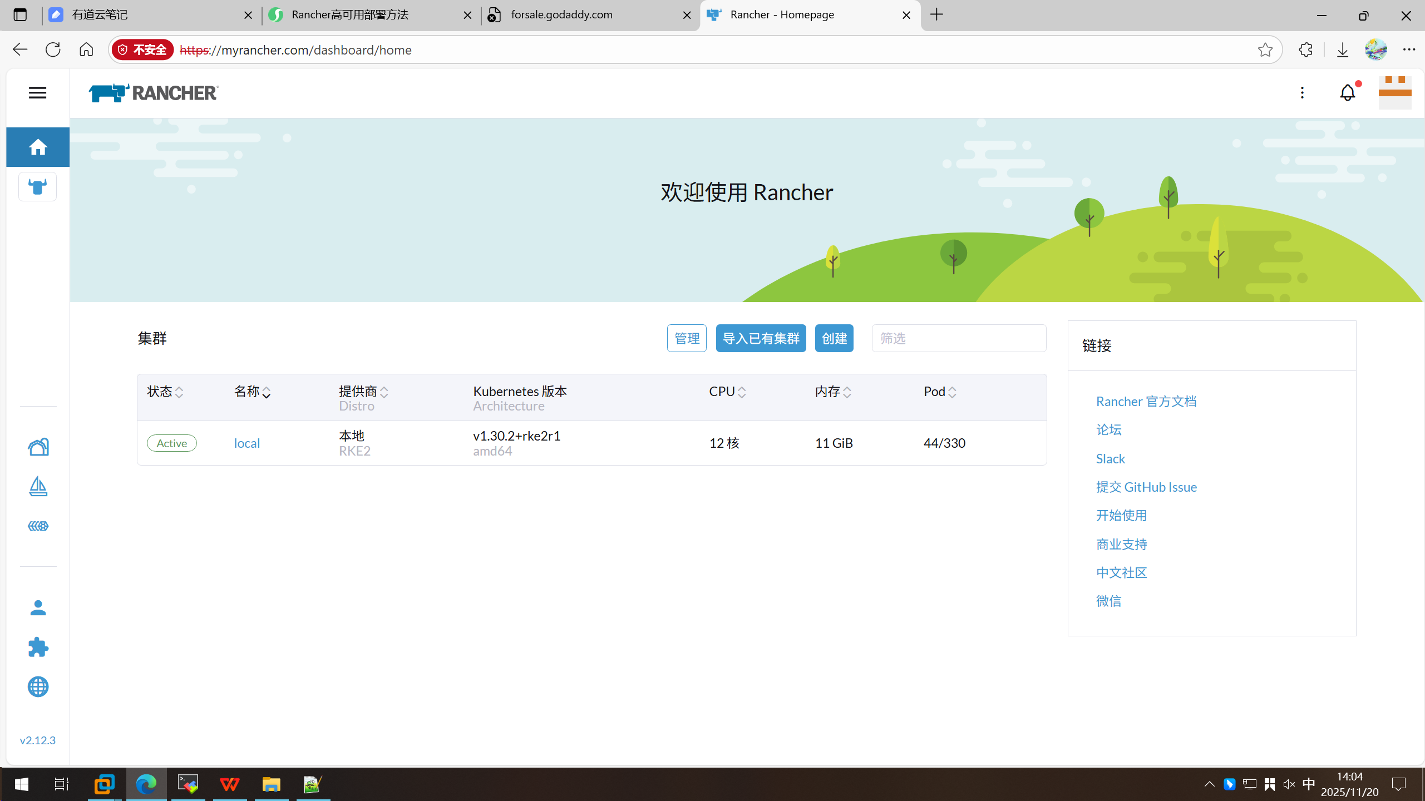1425x801 pixels.
Task: Open the user avatar menu
Action: point(1394,93)
